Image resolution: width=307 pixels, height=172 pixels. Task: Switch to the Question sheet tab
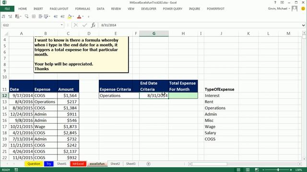pos(34,164)
